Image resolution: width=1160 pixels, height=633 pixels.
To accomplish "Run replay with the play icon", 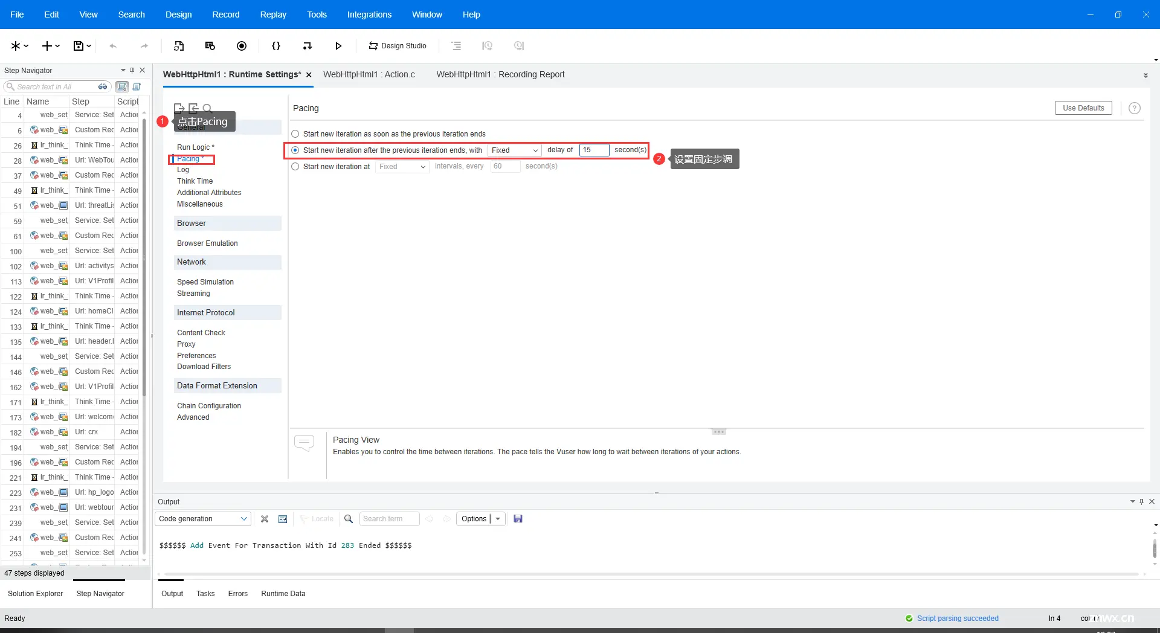I will pos(338,46).
